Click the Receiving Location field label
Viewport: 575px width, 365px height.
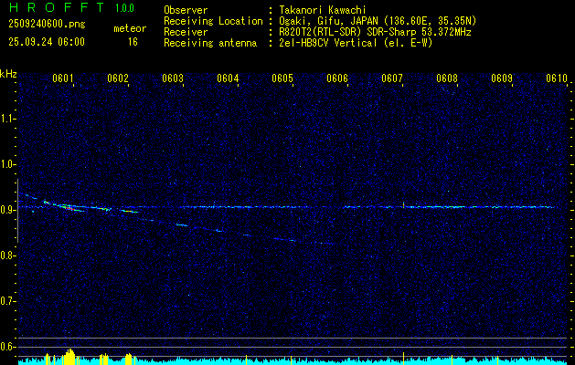(x=213, y=21)
